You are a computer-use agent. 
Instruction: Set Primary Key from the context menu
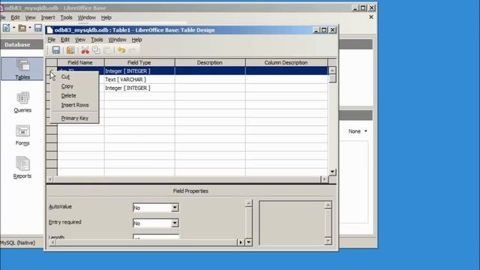tap(75, 118)
